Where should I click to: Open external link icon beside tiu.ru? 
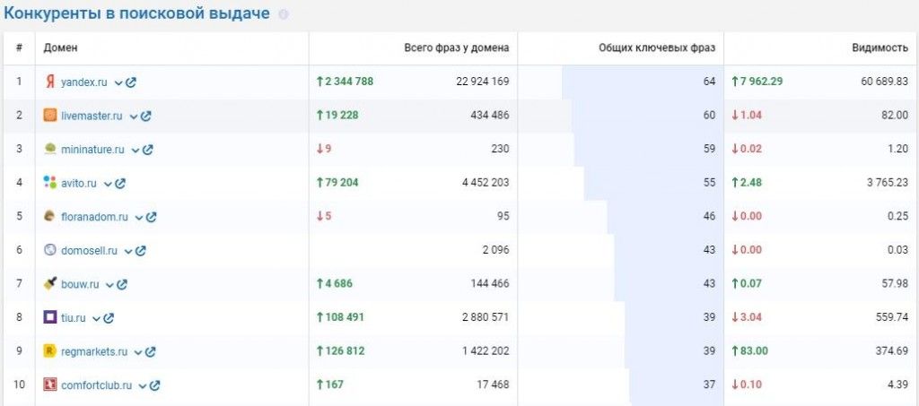click(x=109, y=317)
